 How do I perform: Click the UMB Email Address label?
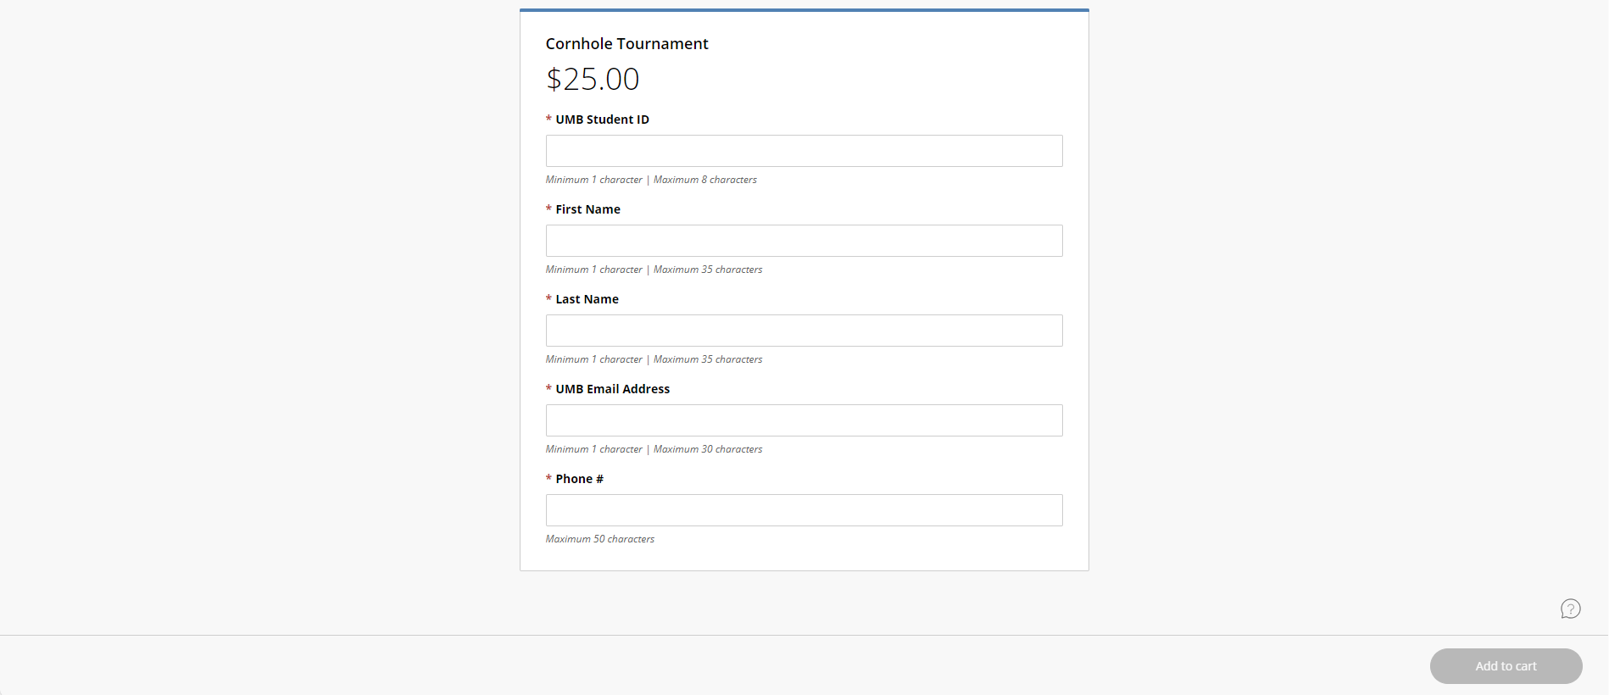[x=612, y=389]
